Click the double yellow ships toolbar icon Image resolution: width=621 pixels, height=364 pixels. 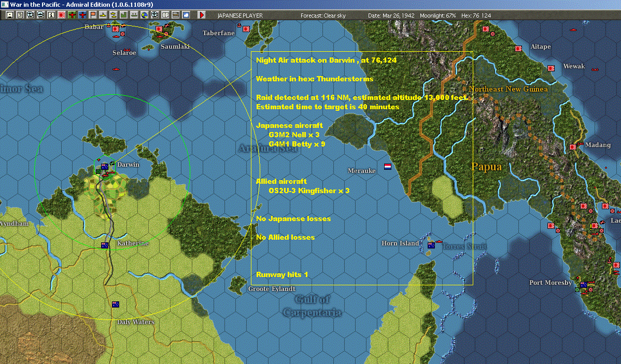click(x=113, y=15)
